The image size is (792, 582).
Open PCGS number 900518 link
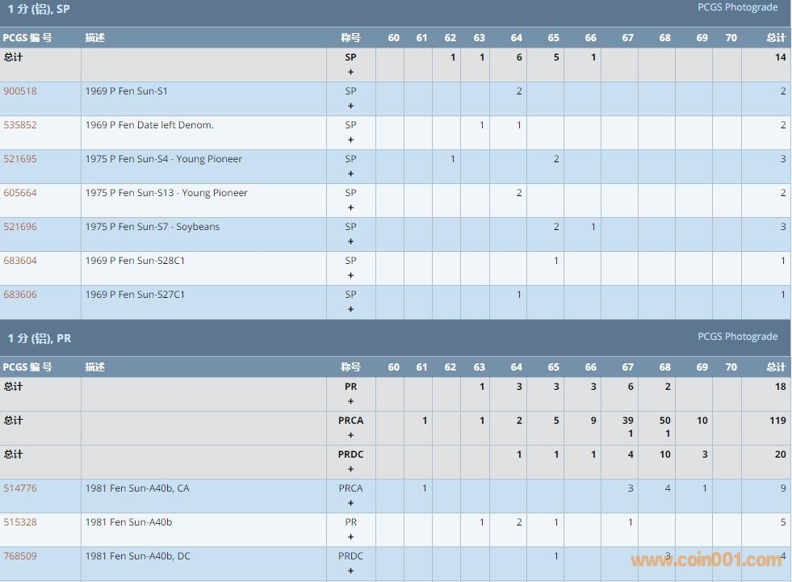pos(20,91)
